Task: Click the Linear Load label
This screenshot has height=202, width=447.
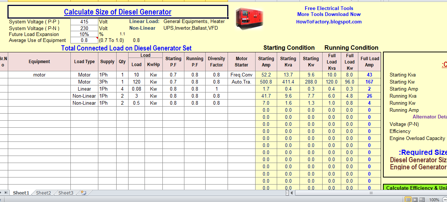Action: coord(144,22)
